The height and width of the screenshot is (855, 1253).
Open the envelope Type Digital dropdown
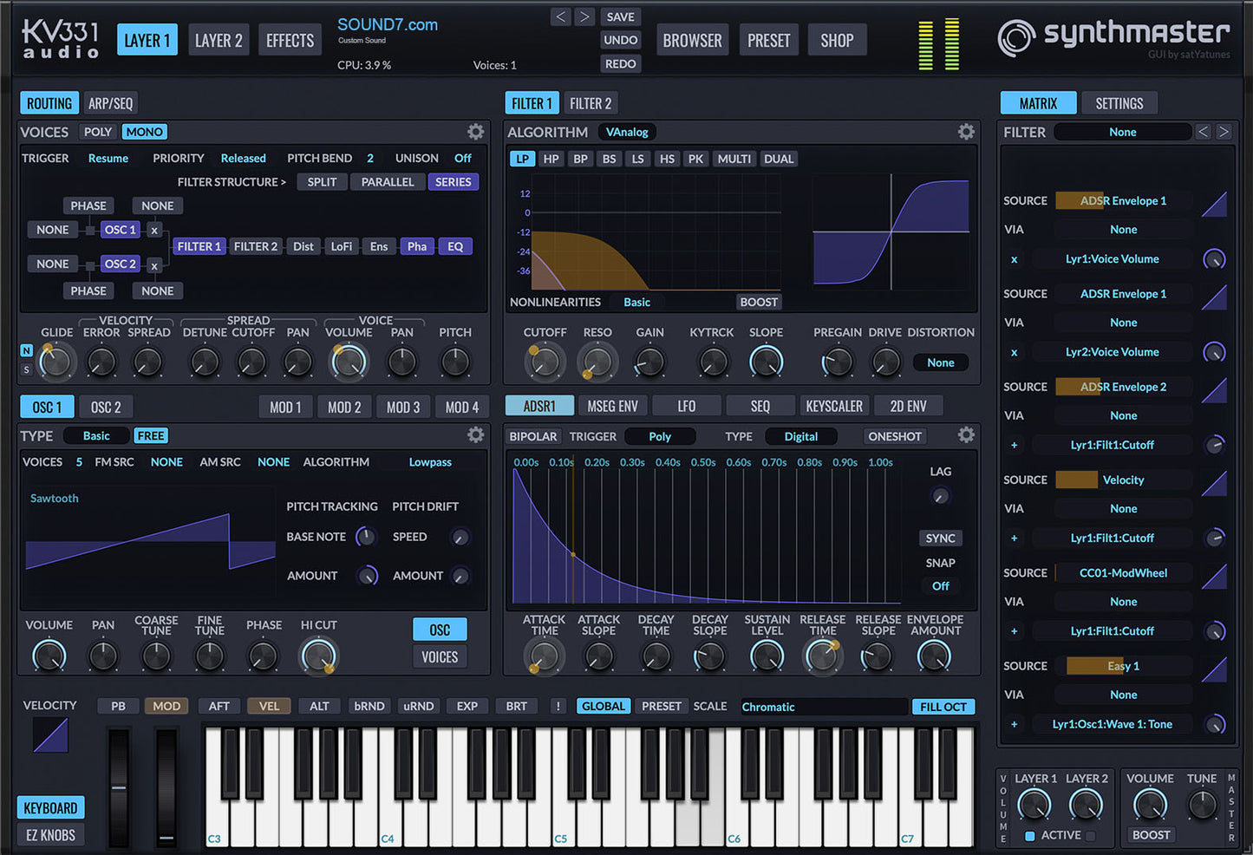(801, 436)
